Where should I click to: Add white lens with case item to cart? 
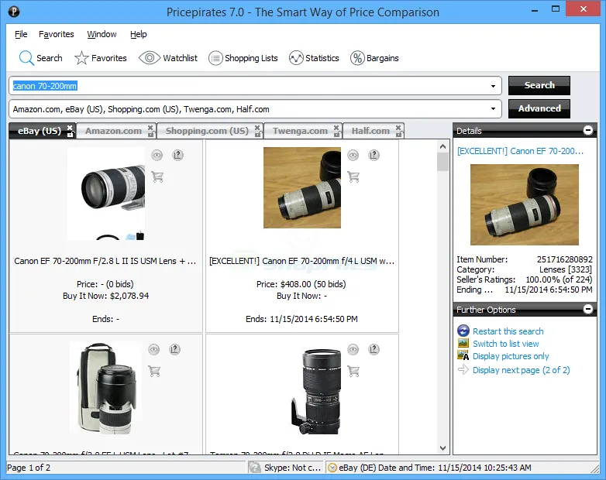tap(154, 371)
